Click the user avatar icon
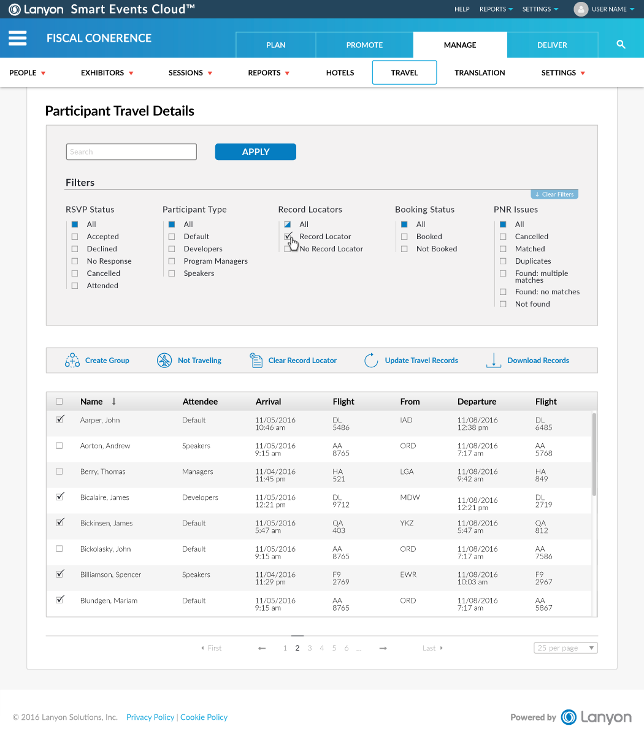This screenshot has width=644, height=745. coord(581,9)
